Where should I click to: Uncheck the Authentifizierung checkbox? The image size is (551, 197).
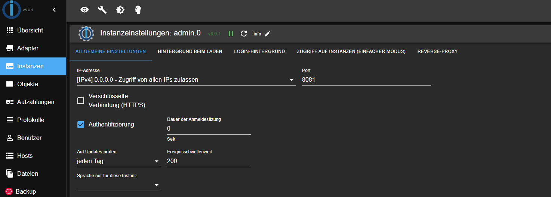[x=81, y=124]
